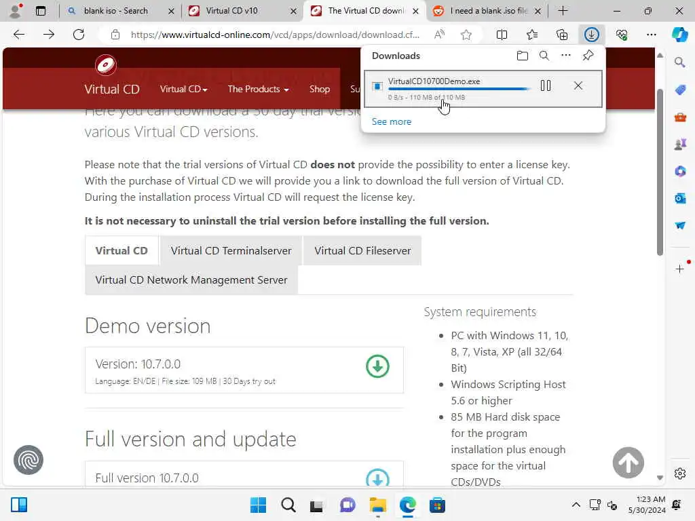695x521 pixels.
Task: Switch to the blank iso Search tab
Action: pyautogui.click(x=115, y=11)
